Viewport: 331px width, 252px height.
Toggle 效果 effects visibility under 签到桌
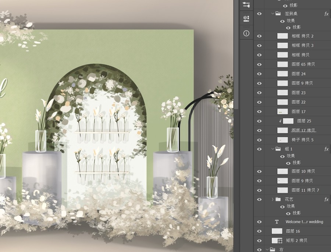pyautogui.click(x=282, y=21)
